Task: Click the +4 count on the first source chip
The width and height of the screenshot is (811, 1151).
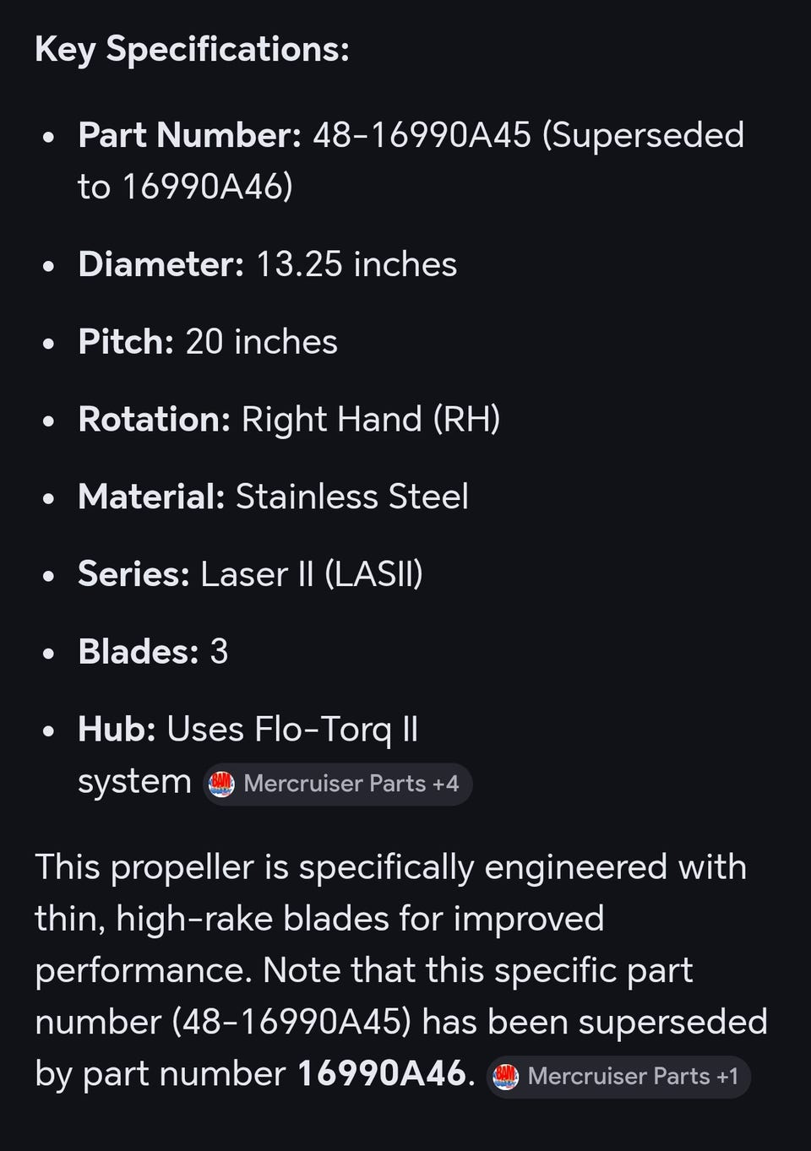Action: [445, 784]
